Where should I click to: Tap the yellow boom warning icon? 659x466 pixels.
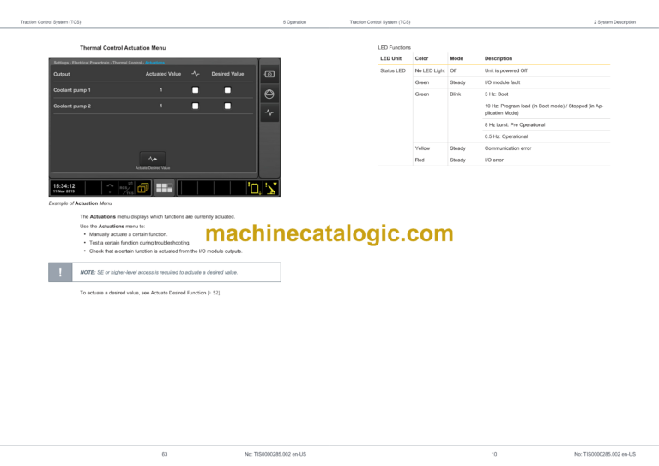click(271, 188)
